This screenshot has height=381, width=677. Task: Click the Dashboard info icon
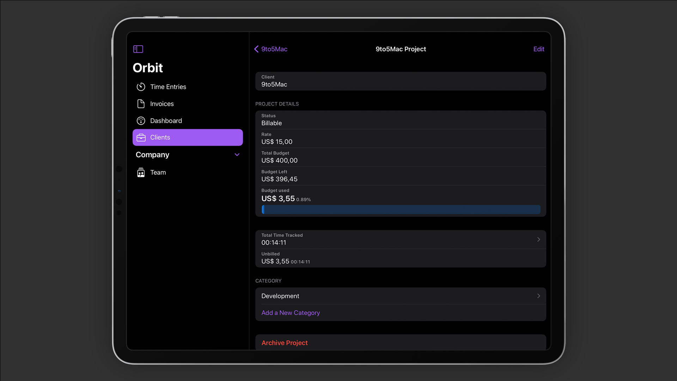tap(141, 120)
